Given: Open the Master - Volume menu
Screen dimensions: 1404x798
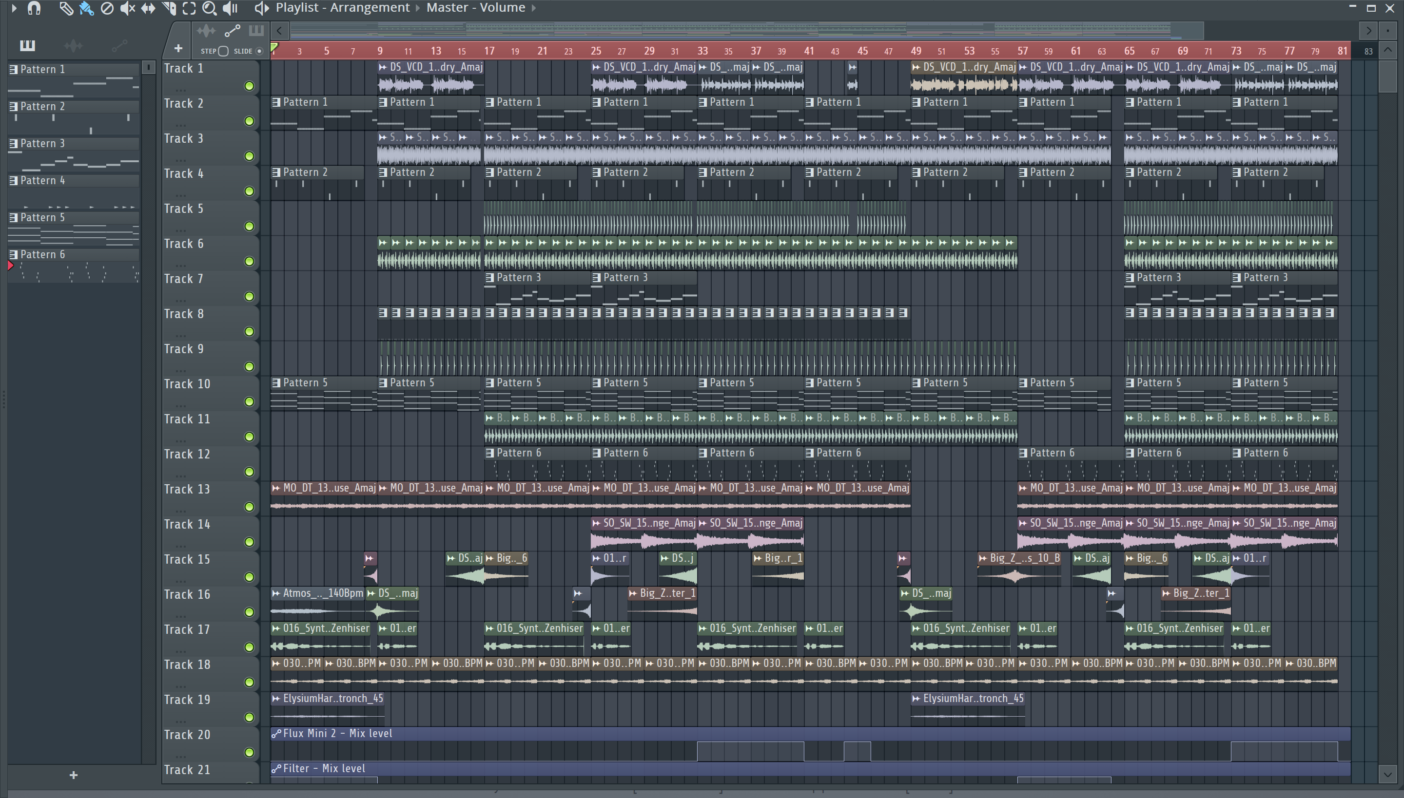Looking at the screenshot, I should click(x=475, y=8).
